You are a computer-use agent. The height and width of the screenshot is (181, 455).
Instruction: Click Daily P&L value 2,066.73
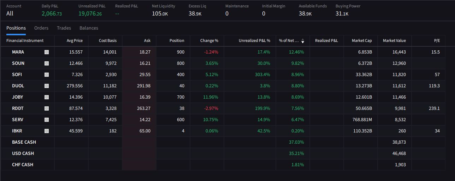[x=52, y=14]
